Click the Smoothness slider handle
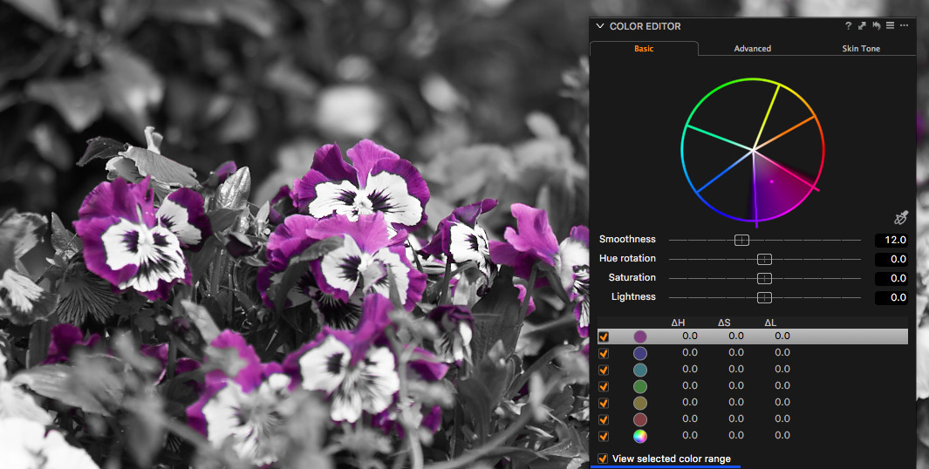Image resolution: width=929 pixels, height=469 pixels. (741, 240)
